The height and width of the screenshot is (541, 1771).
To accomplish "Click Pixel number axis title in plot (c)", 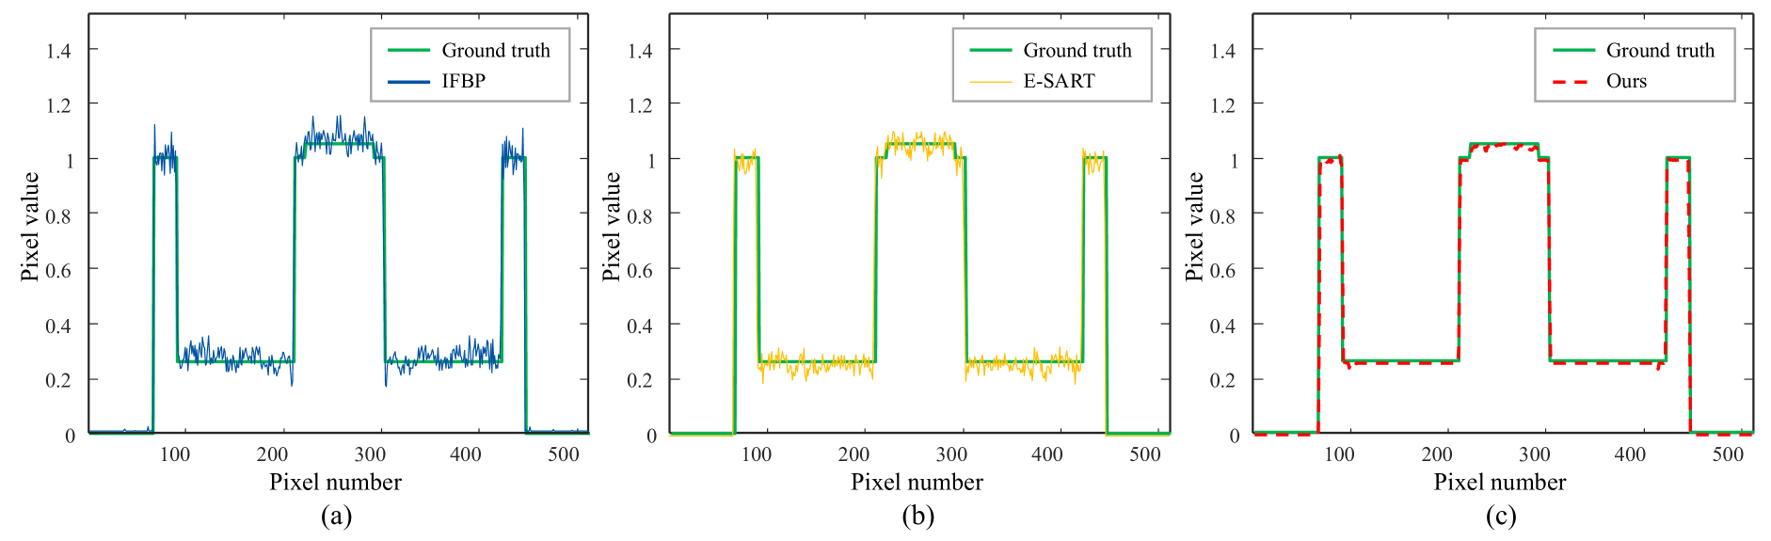I will pos(1499,482).
